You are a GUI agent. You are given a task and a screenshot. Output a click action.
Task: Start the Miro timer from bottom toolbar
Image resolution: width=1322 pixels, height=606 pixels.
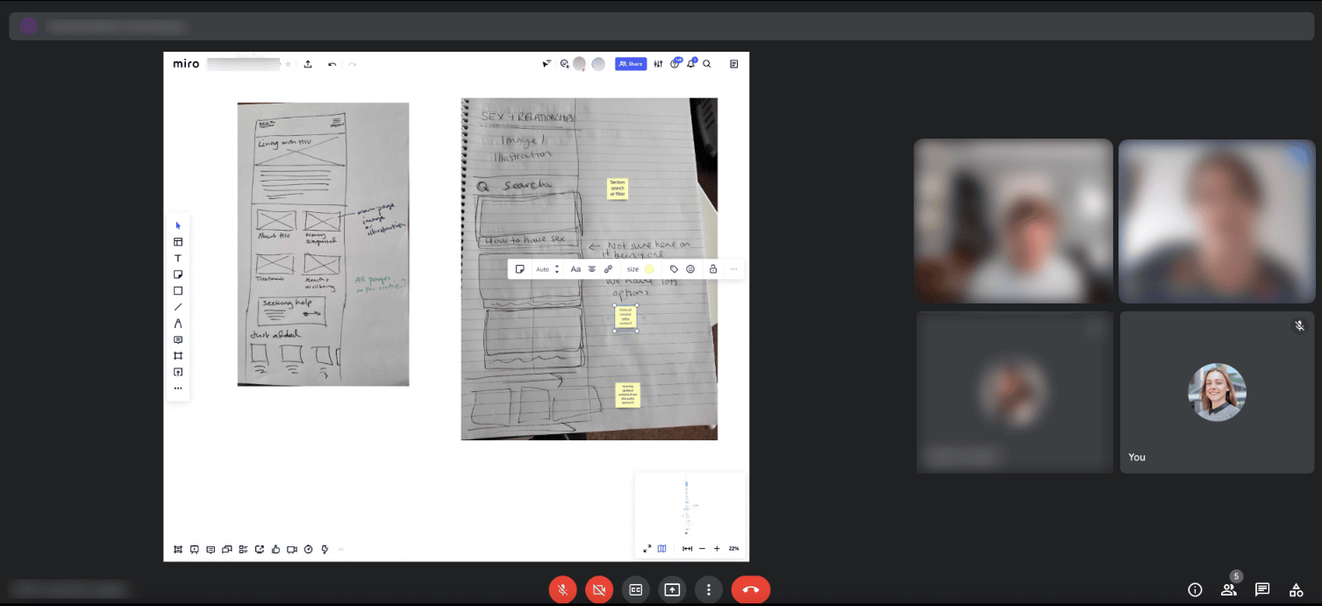[308, 550]
